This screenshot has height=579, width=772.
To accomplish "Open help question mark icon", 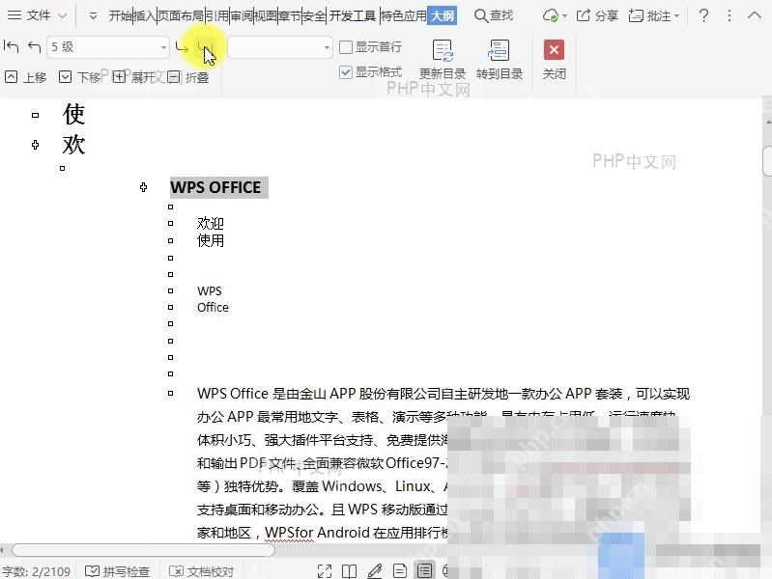I will pyautogui.click(x=704, y=15).
